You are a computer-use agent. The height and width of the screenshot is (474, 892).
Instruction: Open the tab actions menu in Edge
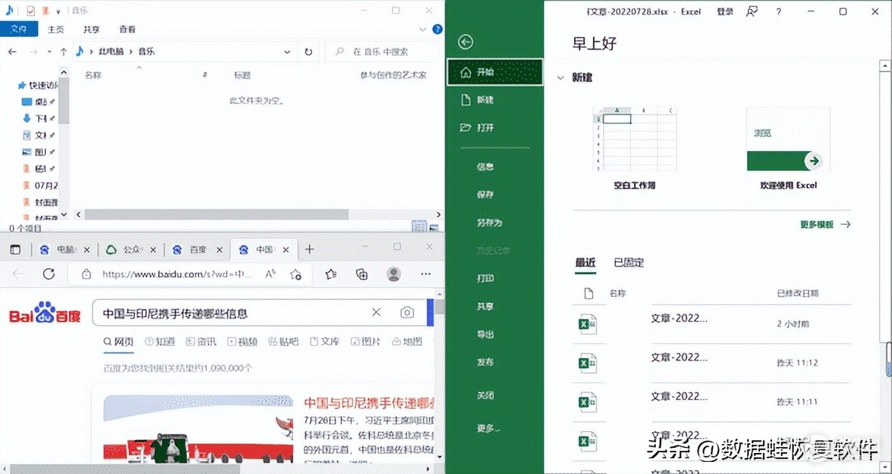tap(15, 249)
